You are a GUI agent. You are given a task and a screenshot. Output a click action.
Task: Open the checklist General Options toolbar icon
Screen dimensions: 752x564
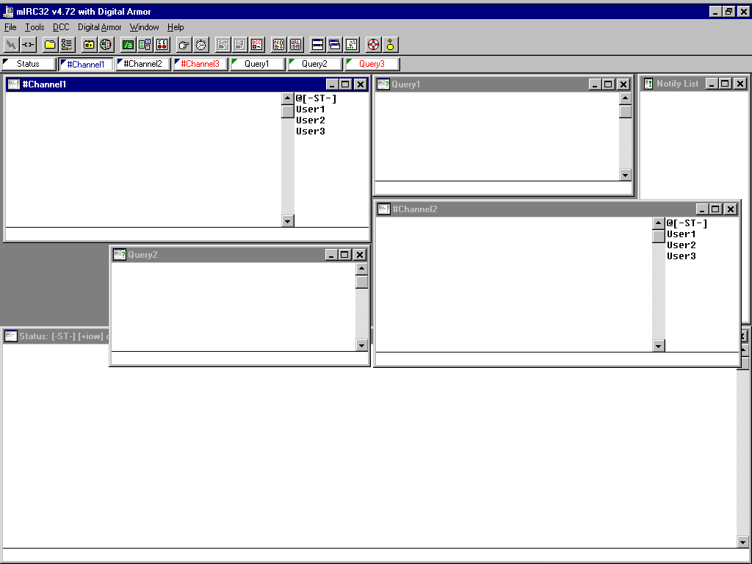(67, 45)
